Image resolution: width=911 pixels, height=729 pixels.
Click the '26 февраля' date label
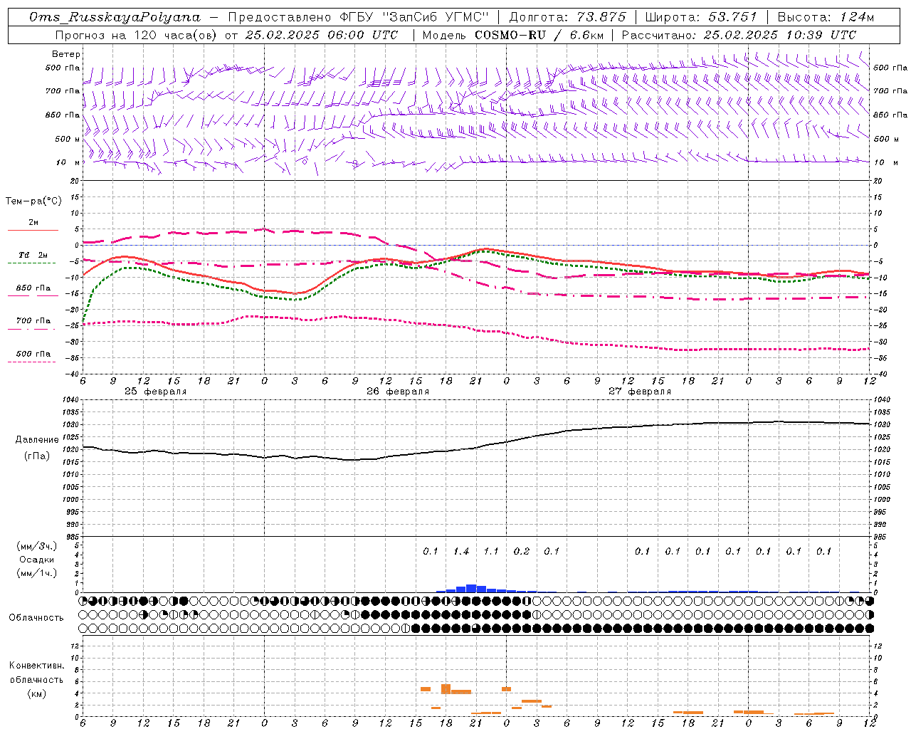[x=398, y=392]
